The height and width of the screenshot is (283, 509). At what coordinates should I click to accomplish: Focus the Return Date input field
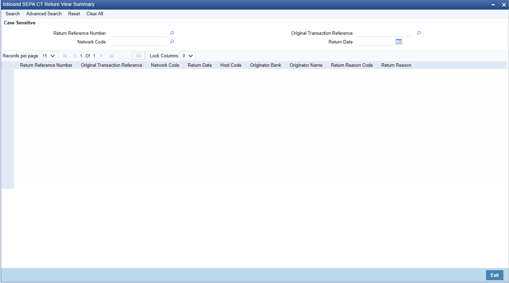(x=375, y=42)
